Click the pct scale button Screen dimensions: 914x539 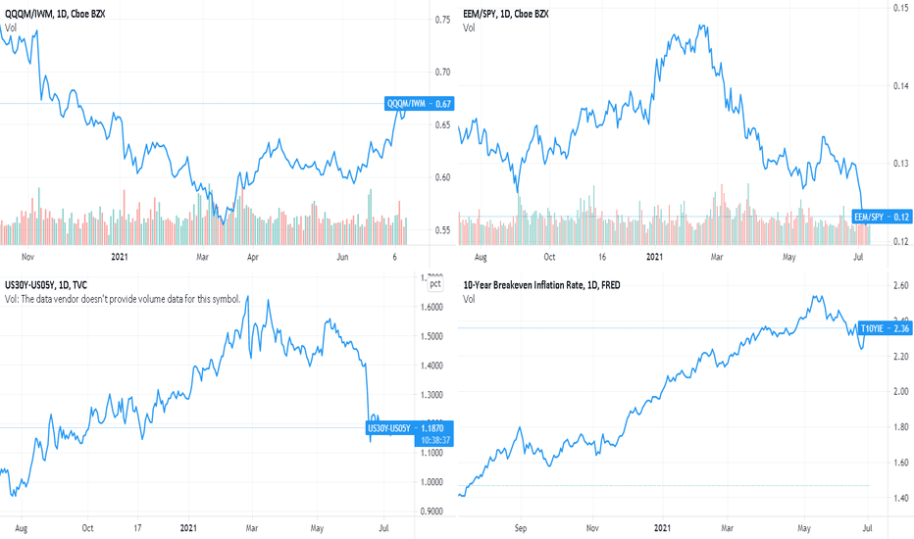pyautogui.click(x=434, y=284)
